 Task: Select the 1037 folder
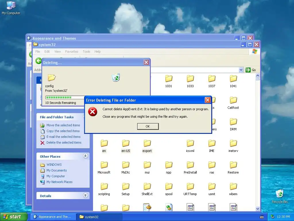click(212, 81)
